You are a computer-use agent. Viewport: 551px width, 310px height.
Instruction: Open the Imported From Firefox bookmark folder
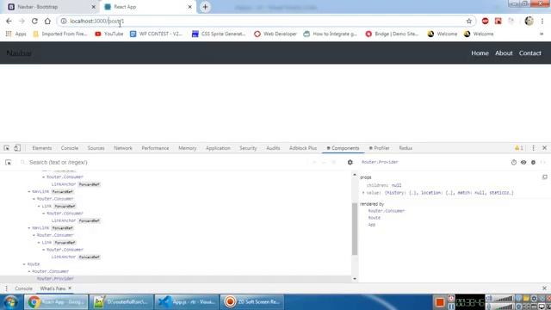click(59, 34)
